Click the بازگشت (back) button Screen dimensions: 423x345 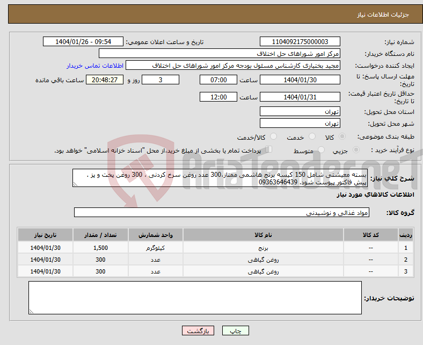[x=198, y=330]
